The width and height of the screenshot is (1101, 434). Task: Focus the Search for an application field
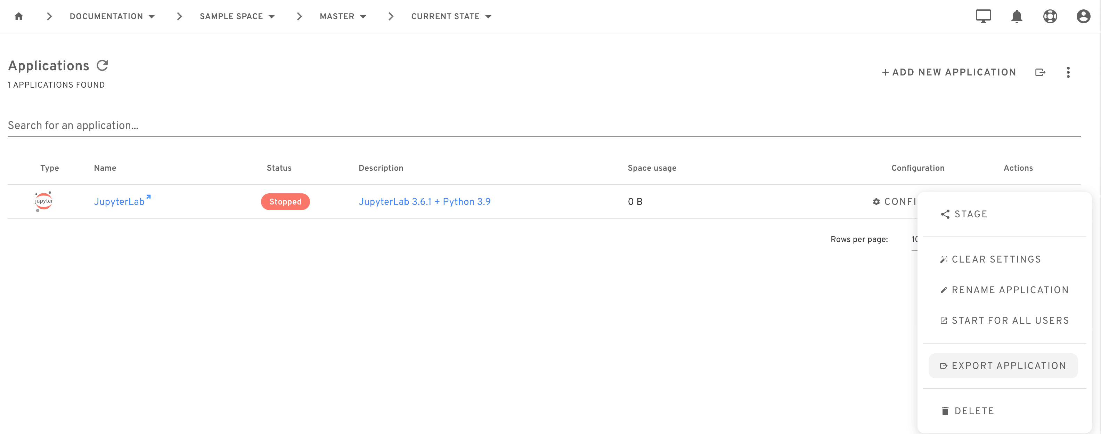click(x=544, y=125)
